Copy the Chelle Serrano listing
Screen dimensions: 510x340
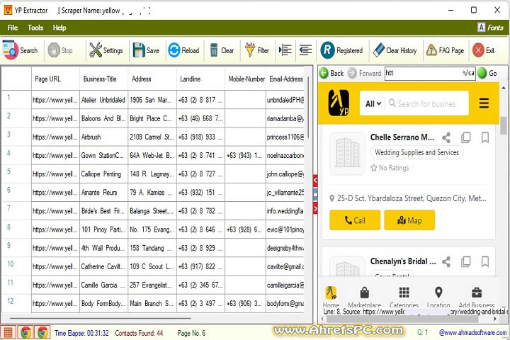[x=466, y=137]
